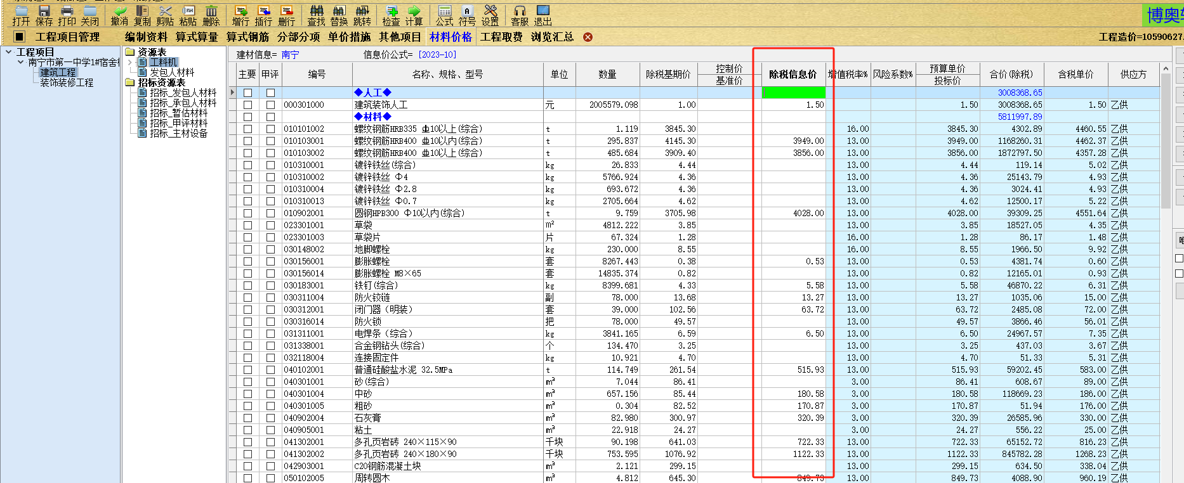Check 主要 box for 建筑装饰人工 row
Screen dimensions: 1184x483
pyautogui.click(x=247, y=105)
